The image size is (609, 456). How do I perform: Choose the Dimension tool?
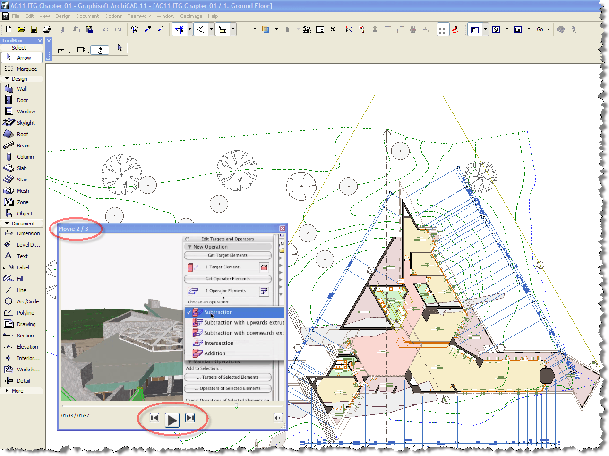tap(22, 233)
